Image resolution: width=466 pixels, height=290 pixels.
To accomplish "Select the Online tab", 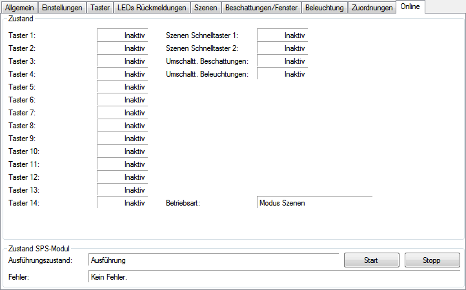I will pos(410,7).
